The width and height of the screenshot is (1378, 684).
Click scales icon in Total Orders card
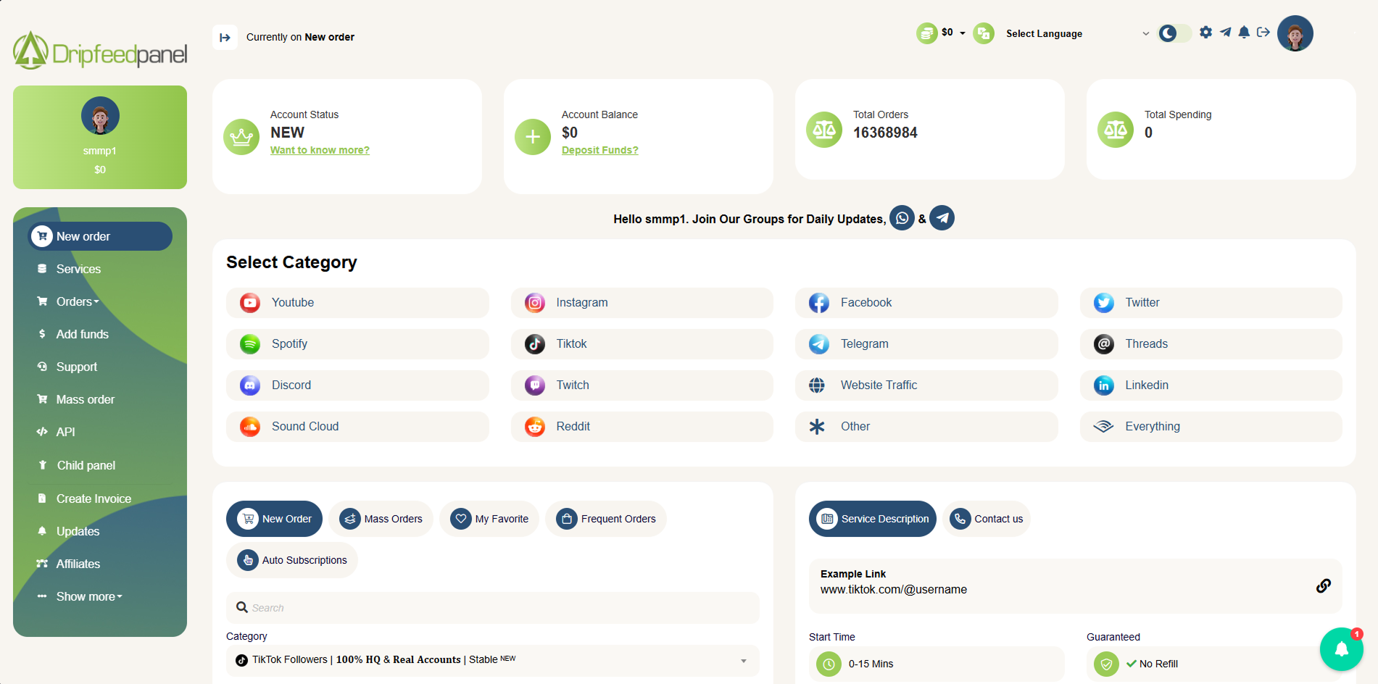(x=824, y=130)
